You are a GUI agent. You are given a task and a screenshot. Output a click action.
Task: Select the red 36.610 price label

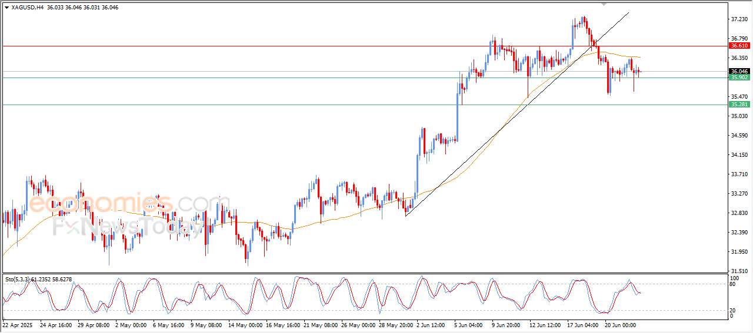[x=739, y=46]
